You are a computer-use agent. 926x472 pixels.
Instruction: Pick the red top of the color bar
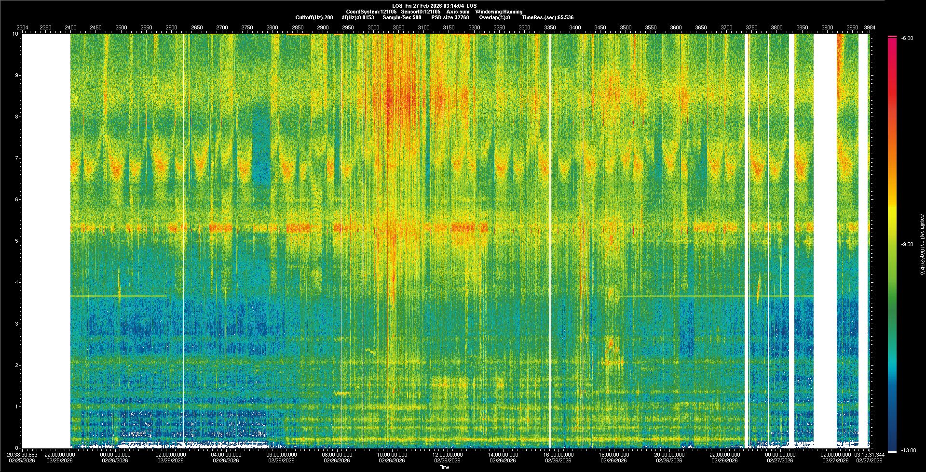pos(892,39)
